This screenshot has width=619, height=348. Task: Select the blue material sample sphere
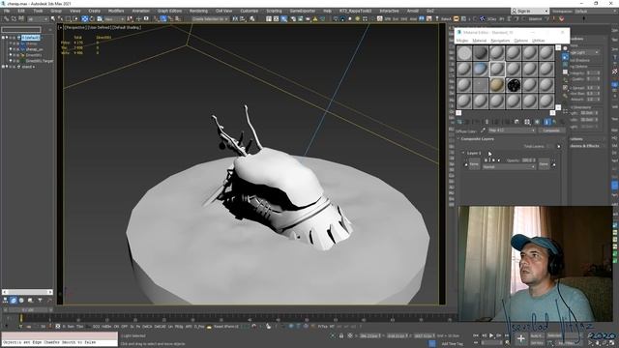pyautogui.click(x=481, y=69)
